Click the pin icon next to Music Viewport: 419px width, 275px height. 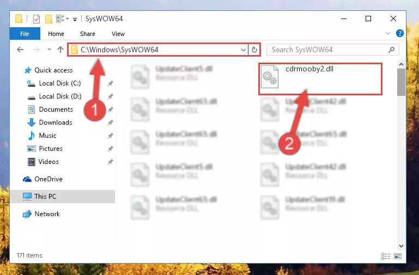pos(110,136)
